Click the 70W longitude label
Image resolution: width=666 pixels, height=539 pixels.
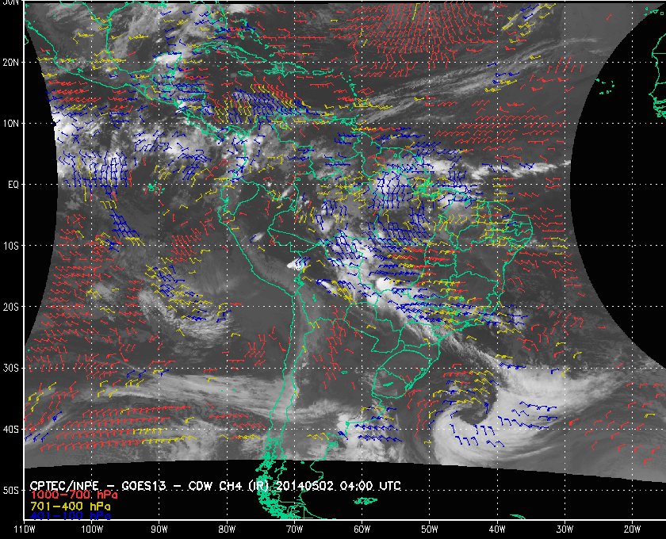point(294,529)
